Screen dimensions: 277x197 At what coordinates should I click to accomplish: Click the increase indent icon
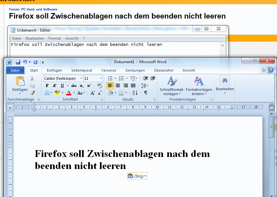click(x=153, y=78)
